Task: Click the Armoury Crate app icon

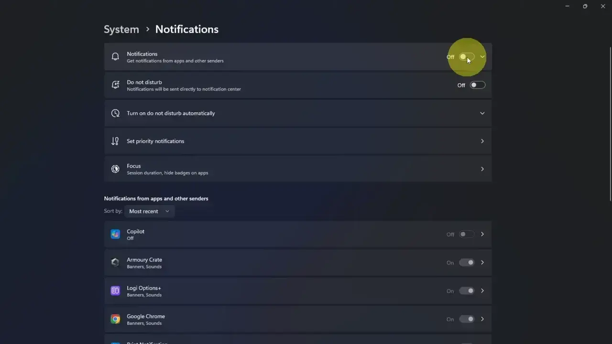Action: (115, 262)
